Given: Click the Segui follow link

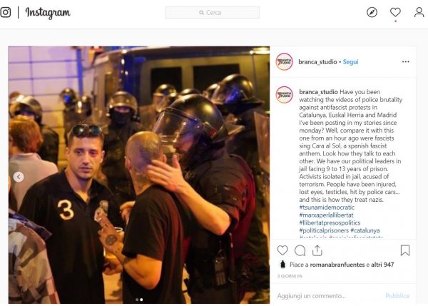Looking at the screenshot, I should 350,62.
